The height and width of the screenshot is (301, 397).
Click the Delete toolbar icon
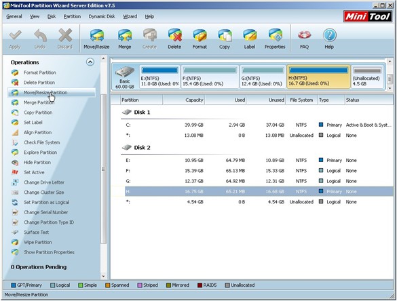coord(174,35)
